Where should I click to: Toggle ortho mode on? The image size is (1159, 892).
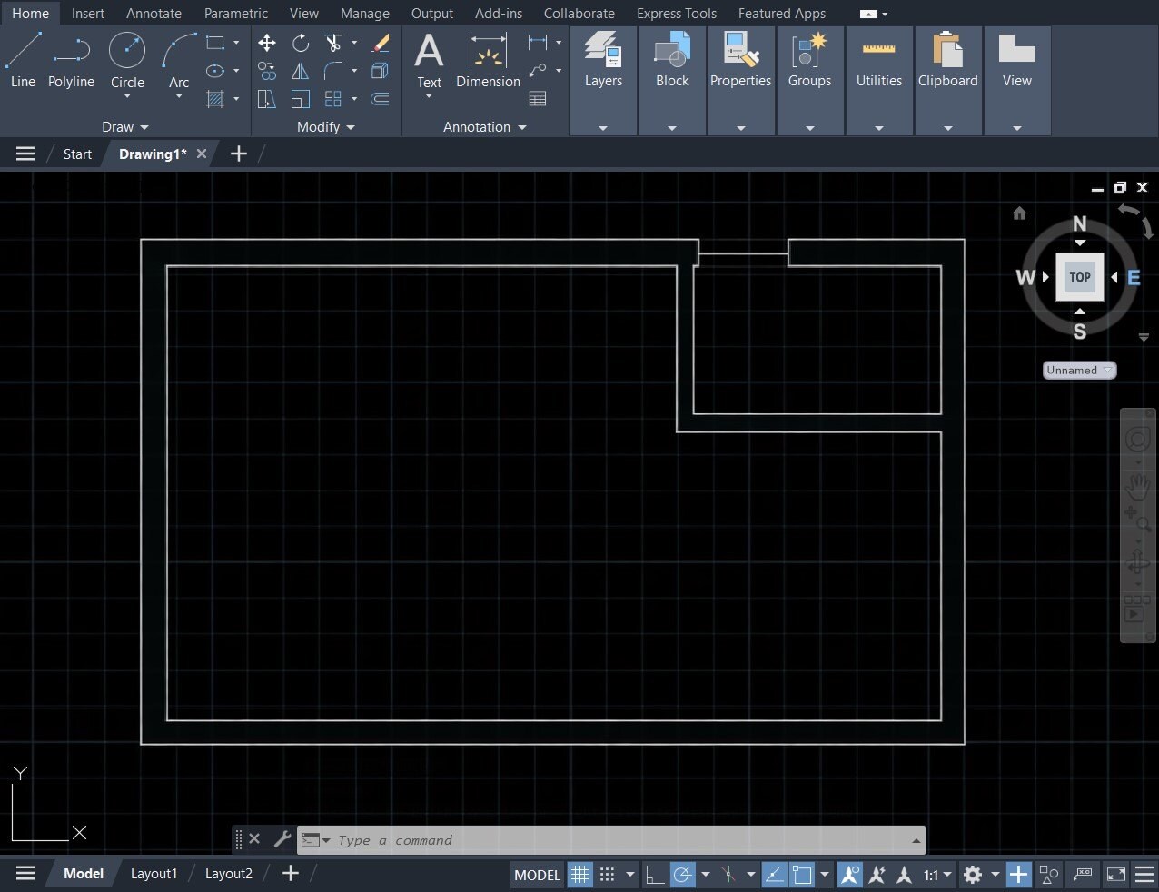click(x=653, y=874)
